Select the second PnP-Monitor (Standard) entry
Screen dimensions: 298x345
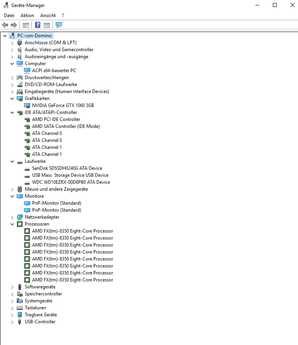57,210
